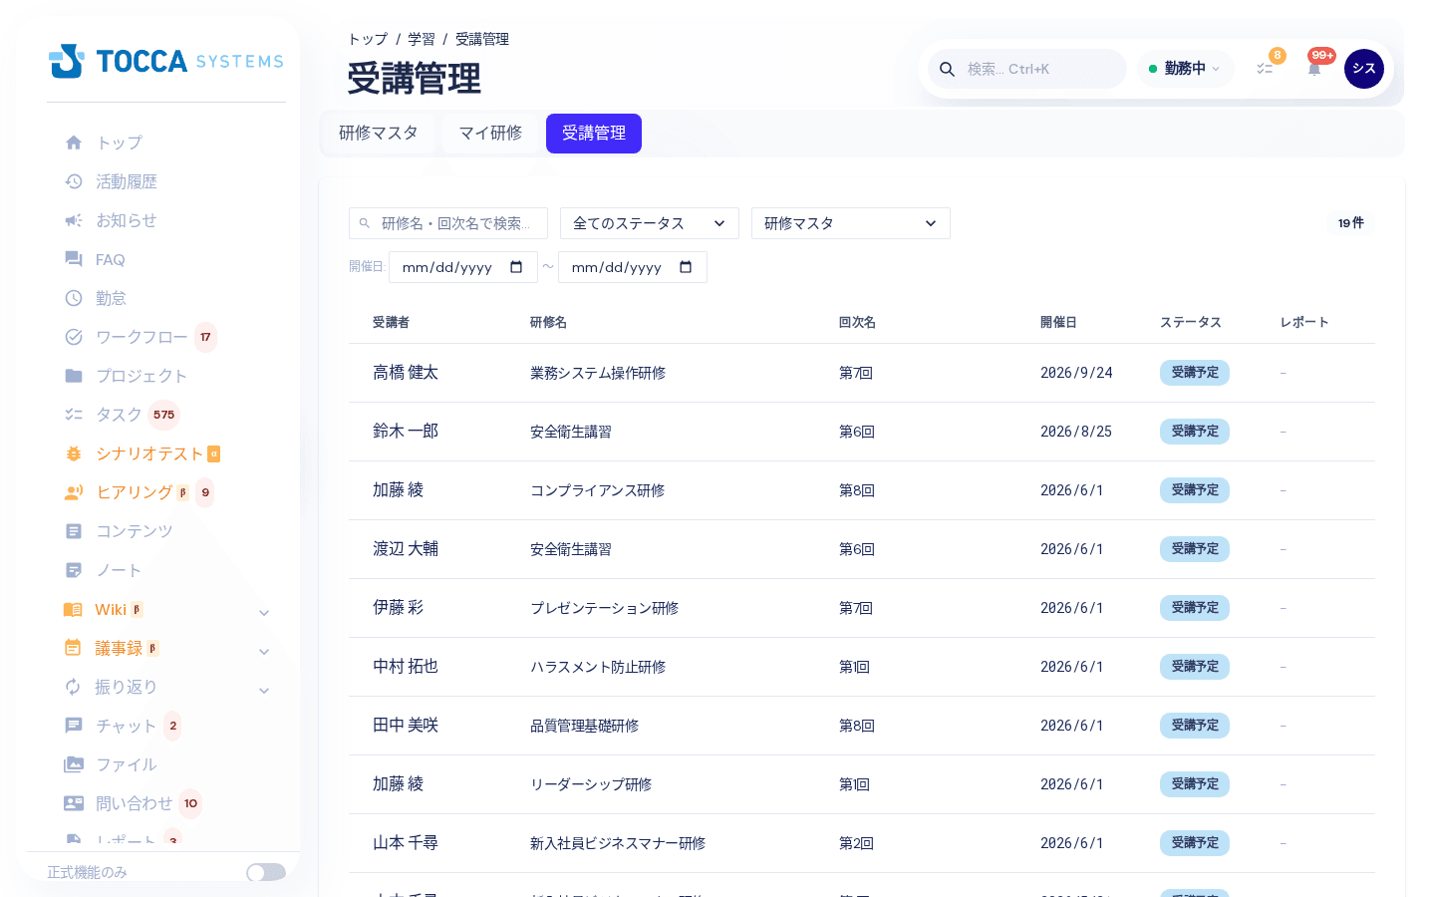
Task: Sort by 受講者 column header
Action: coord(391,322)
